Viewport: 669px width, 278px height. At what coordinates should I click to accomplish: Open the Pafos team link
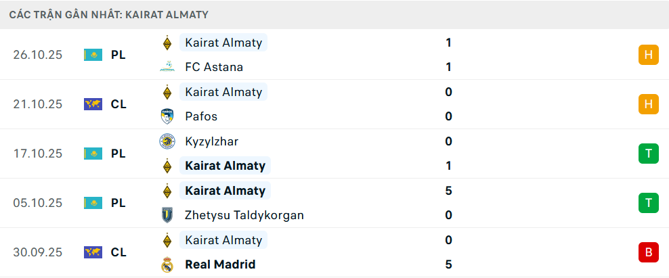coord(201,116)
